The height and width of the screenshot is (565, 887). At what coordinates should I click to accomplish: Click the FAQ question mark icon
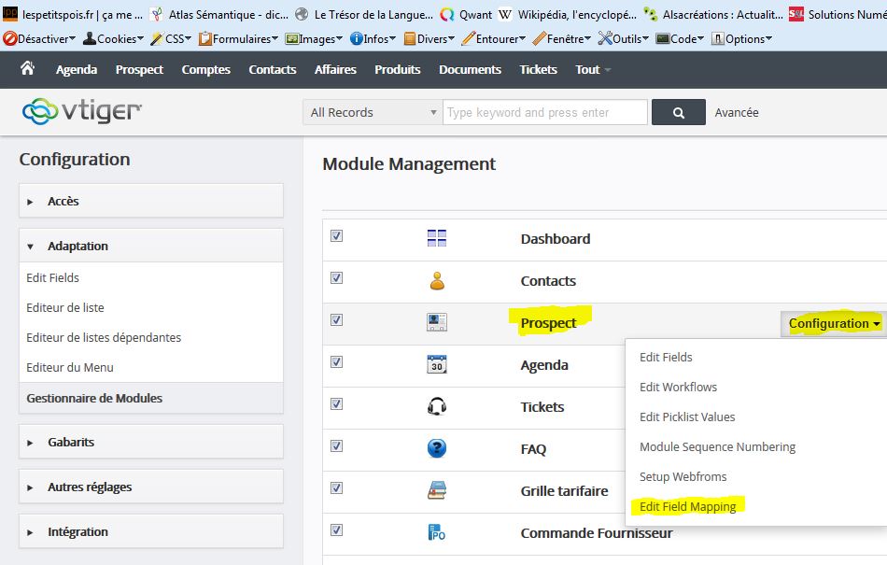pyautogui.click(x=436, y=448)
